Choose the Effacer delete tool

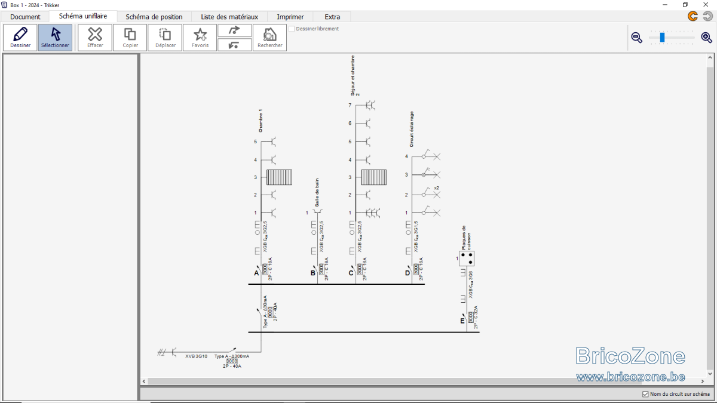pos(95,38)
